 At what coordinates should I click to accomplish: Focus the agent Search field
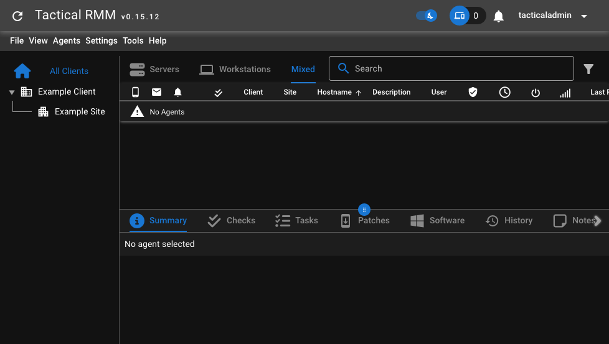[x=451, y=68]
